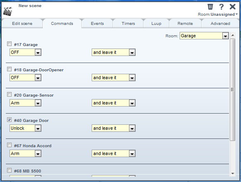Switch to the Remote tab
Screen dimensions: 241x182
pos(185,24)
